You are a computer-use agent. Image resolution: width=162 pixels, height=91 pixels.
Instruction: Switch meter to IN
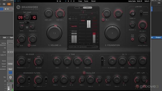click(79, 8)
